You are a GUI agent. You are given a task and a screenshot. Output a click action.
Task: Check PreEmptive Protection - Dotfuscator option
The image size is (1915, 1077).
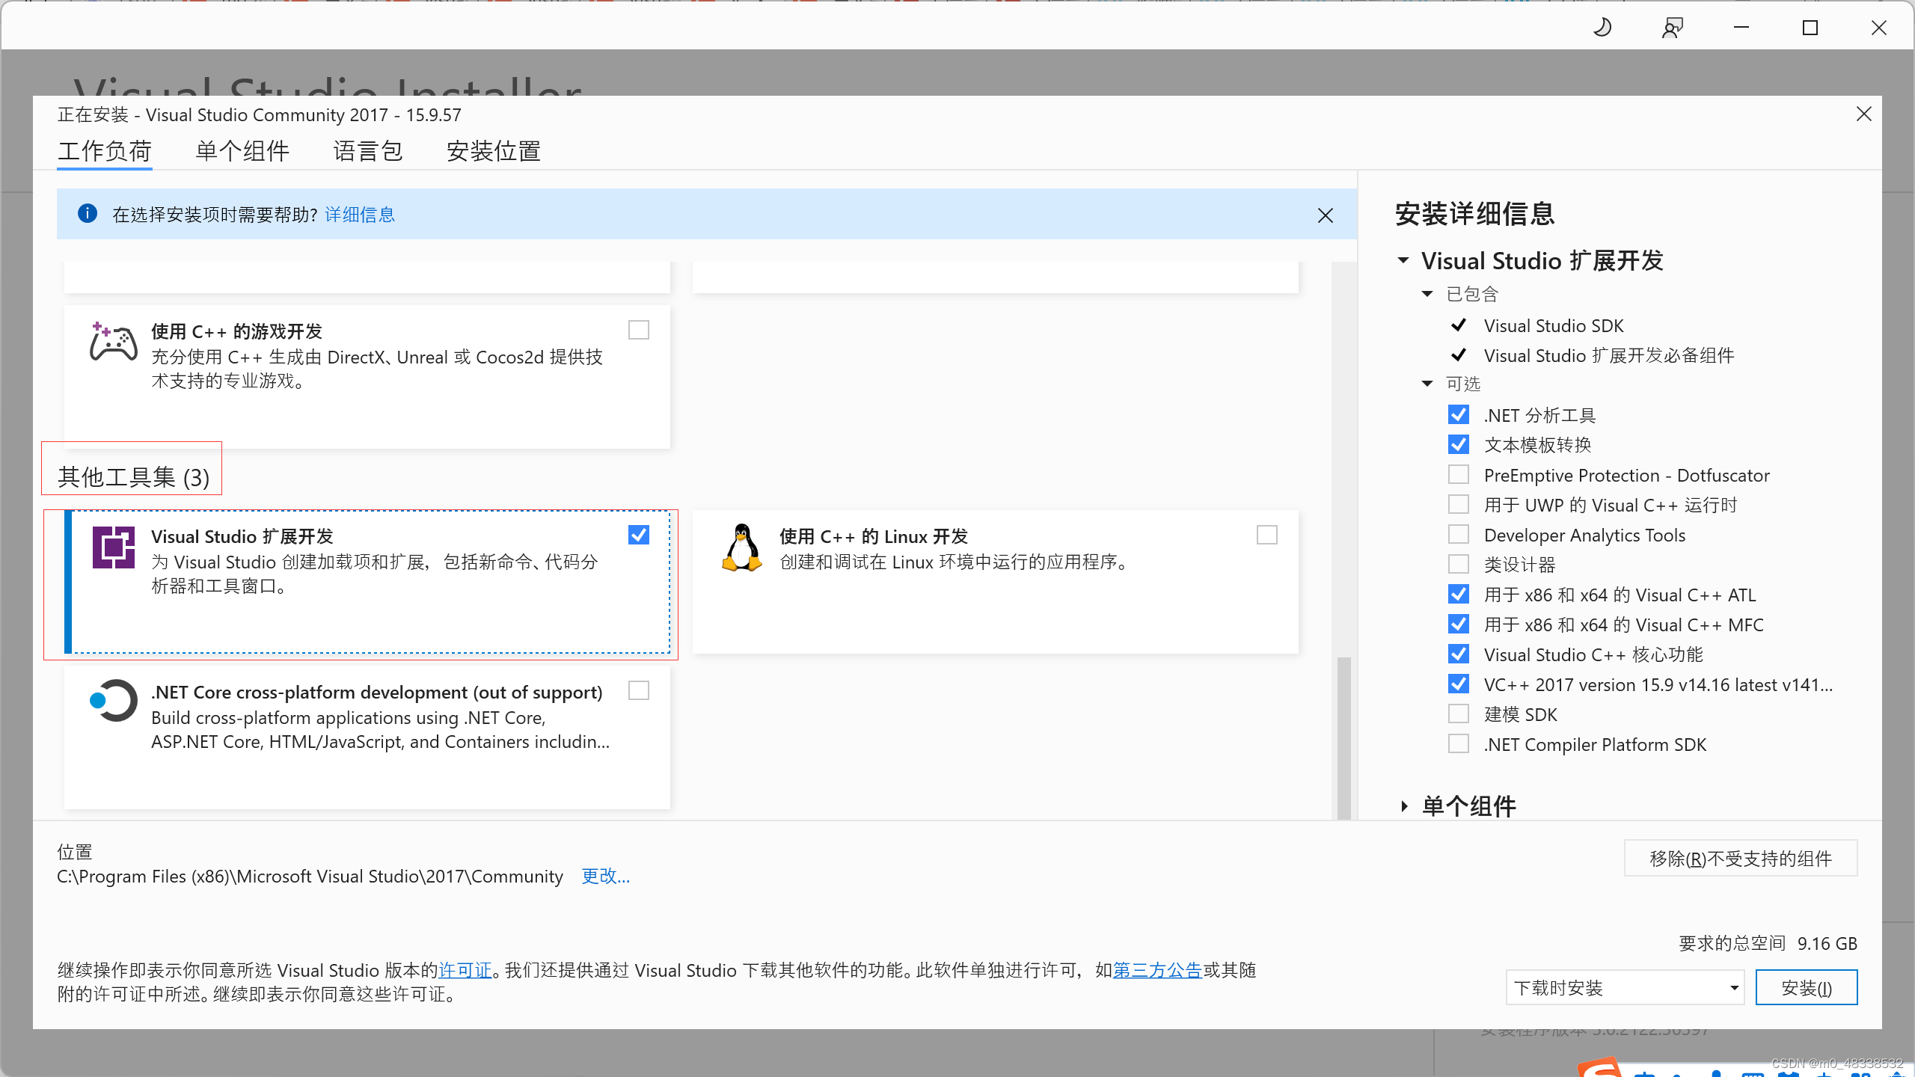(x=1458, y=474)
